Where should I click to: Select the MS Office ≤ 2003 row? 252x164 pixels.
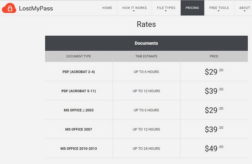[146, 110]
